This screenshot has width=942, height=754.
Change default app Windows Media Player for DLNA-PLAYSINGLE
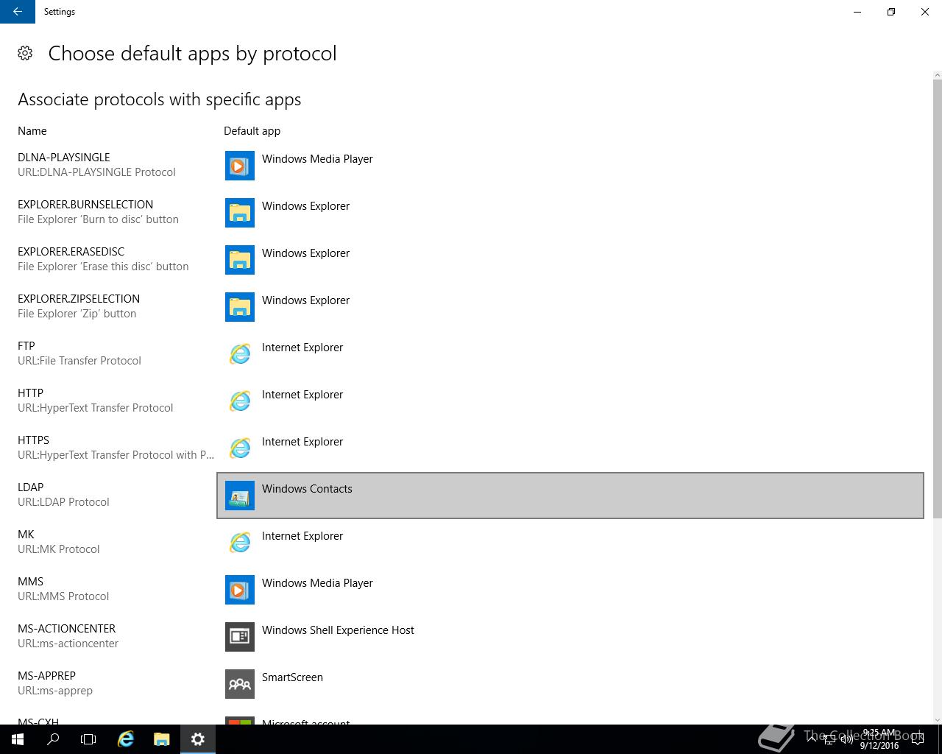570,166
